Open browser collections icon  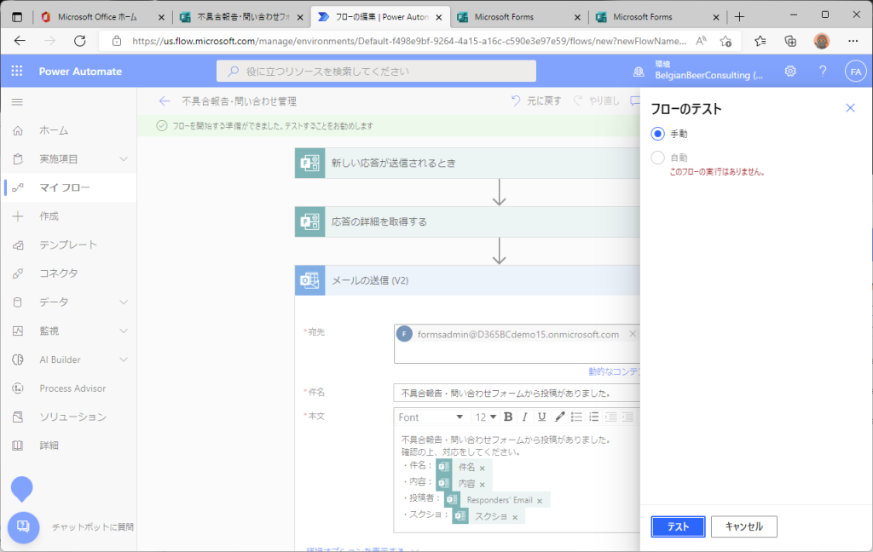(790, 41)
